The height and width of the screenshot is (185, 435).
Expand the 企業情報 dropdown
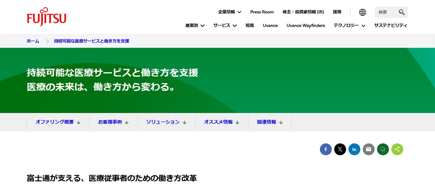[x=230, y=12]
